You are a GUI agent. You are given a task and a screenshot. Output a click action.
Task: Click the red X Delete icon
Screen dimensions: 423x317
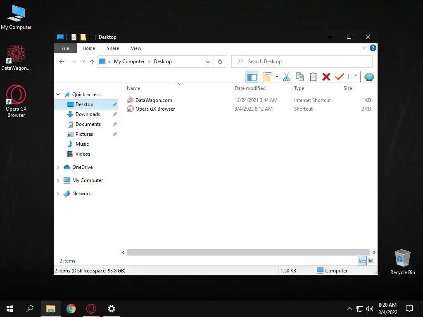click(326, 77)
